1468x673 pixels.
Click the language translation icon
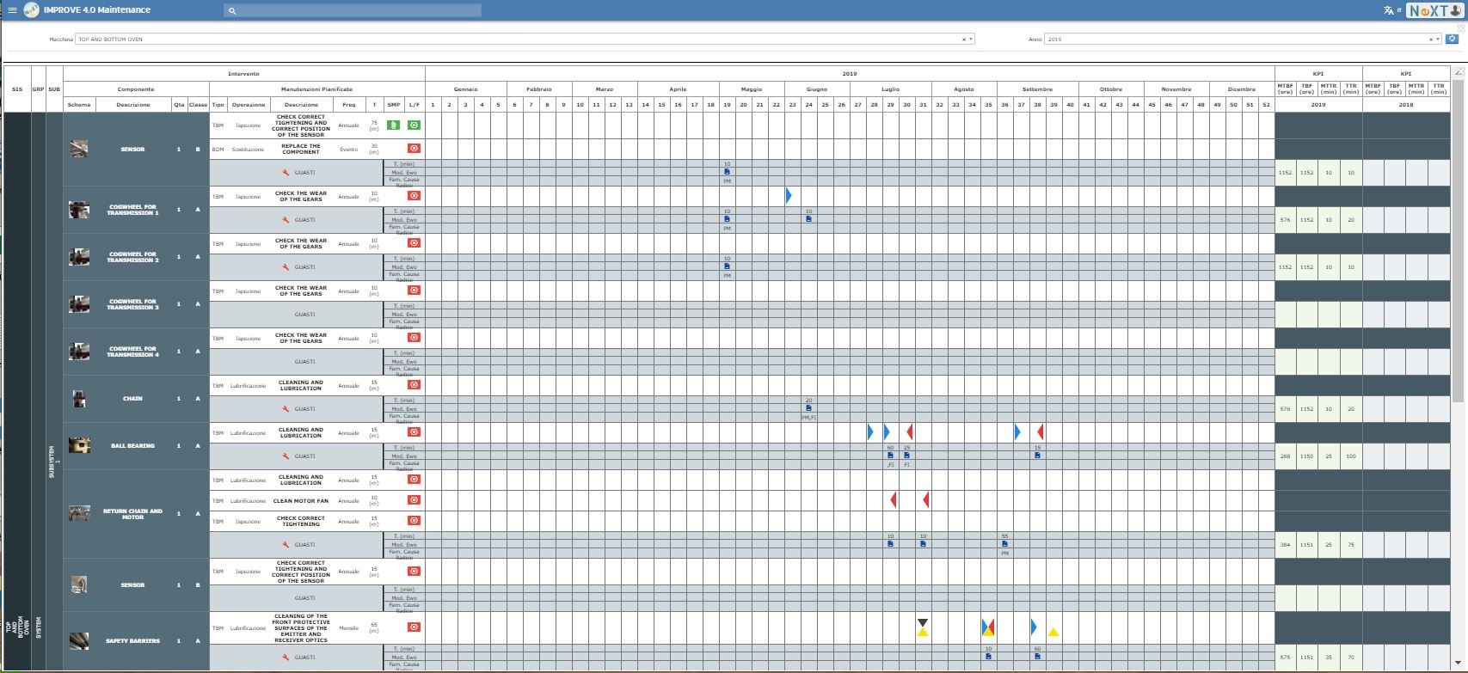(x=1388, y=10)
